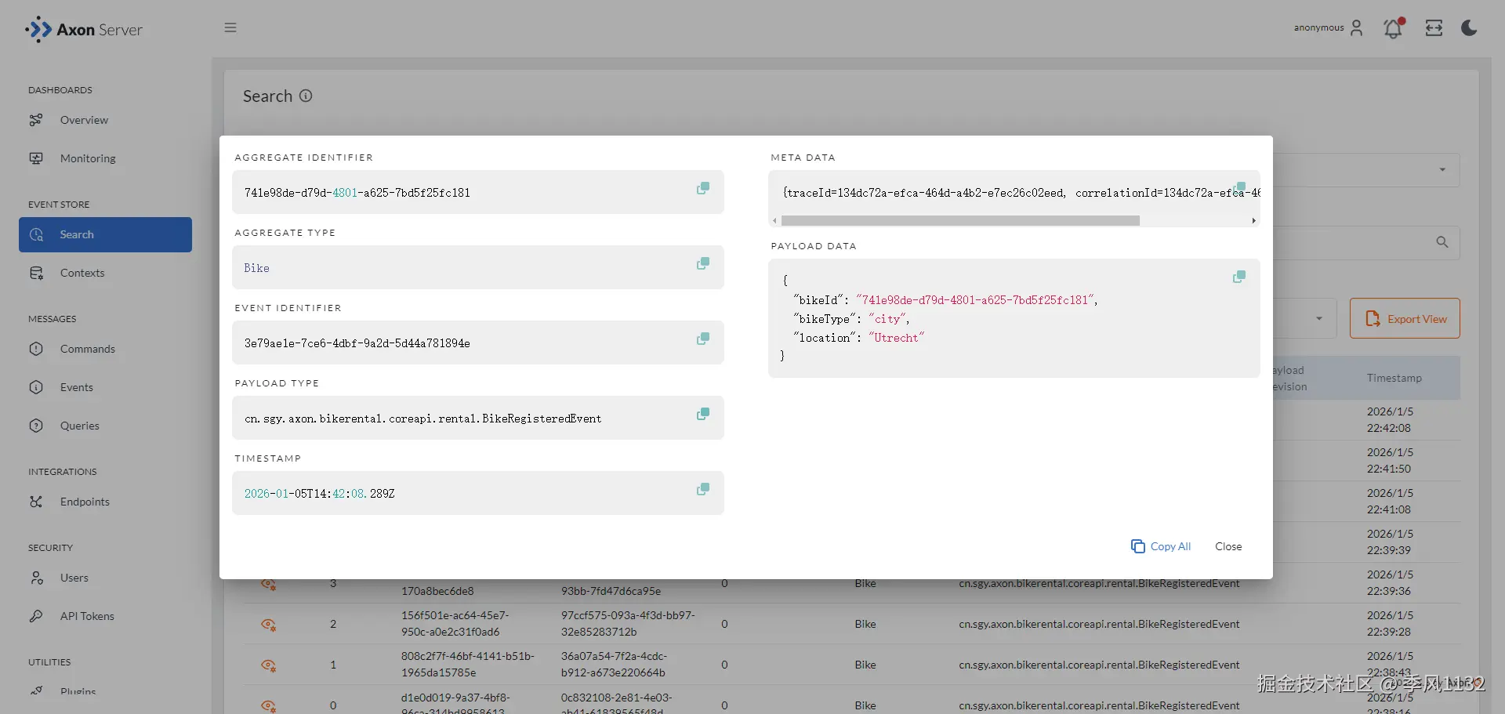The width and height of the screenshot is (1505, 714).
Task: Open the Commands page in sidebar
Action: (x=87, y=349)
